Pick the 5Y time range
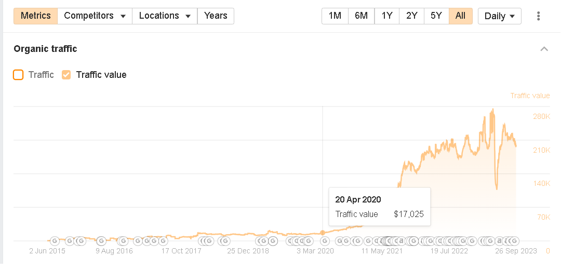The width and height of the screenshot is (561, 270). coord(436,16)
